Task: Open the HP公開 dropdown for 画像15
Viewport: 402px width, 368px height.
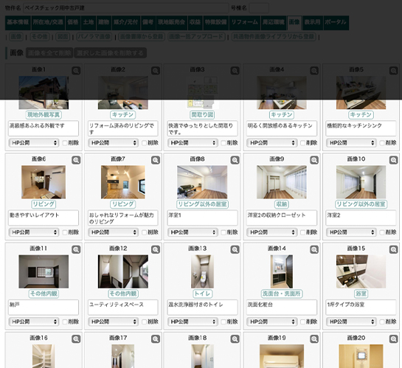Action: (x=351, y=322)
